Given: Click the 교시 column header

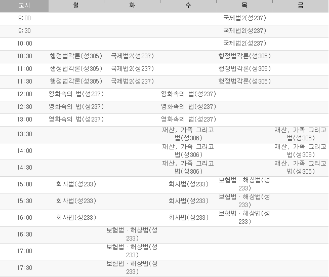Looking at the screenshot, I should tap(24, 6).
